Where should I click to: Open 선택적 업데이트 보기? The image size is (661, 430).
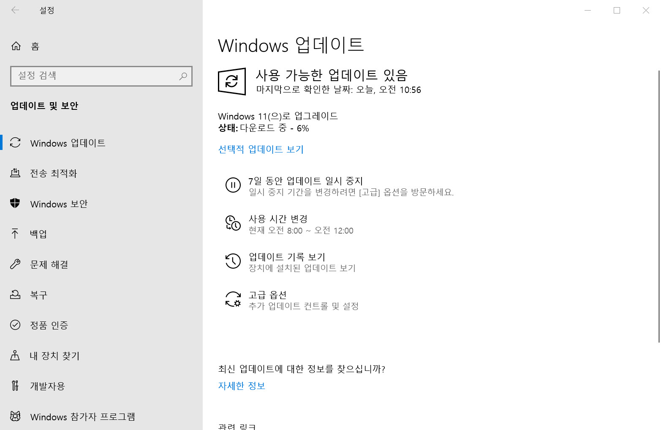click(x=261, y=149)
